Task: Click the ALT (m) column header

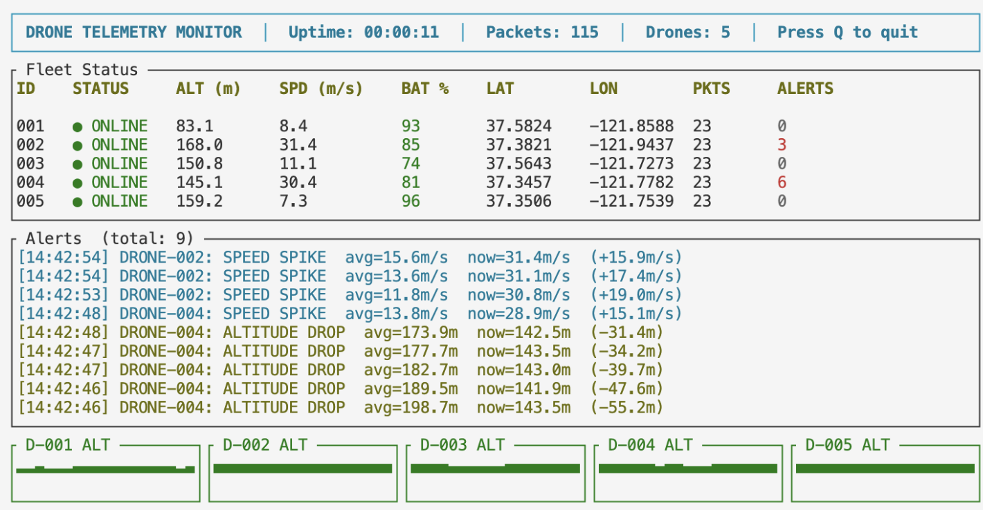Action: tap(208, 88)
